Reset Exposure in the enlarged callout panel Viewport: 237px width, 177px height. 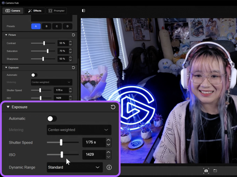[x=113, y=107]
